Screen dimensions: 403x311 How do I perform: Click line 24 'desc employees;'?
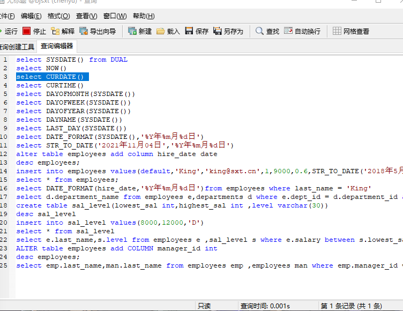[x=48, y=257]
